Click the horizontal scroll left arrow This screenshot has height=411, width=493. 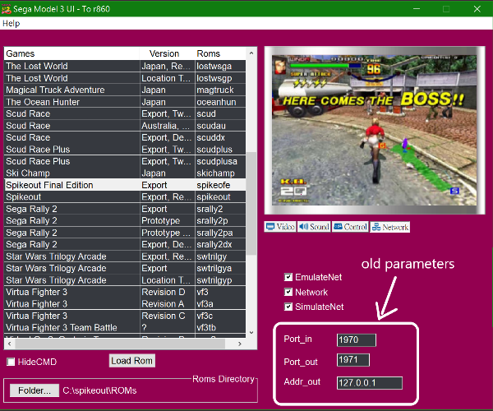coord(9,344)
